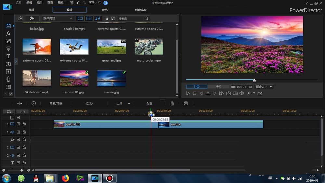The width and height of the screenshot is (325, 183).
Task: Click the 修复/增强 button
Action: pyautogui.click(x=56, y=103)
